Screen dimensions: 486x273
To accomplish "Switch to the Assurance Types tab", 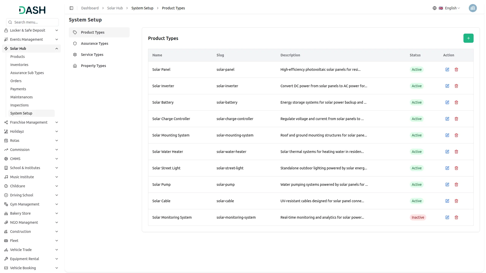I will coord(94,43).
